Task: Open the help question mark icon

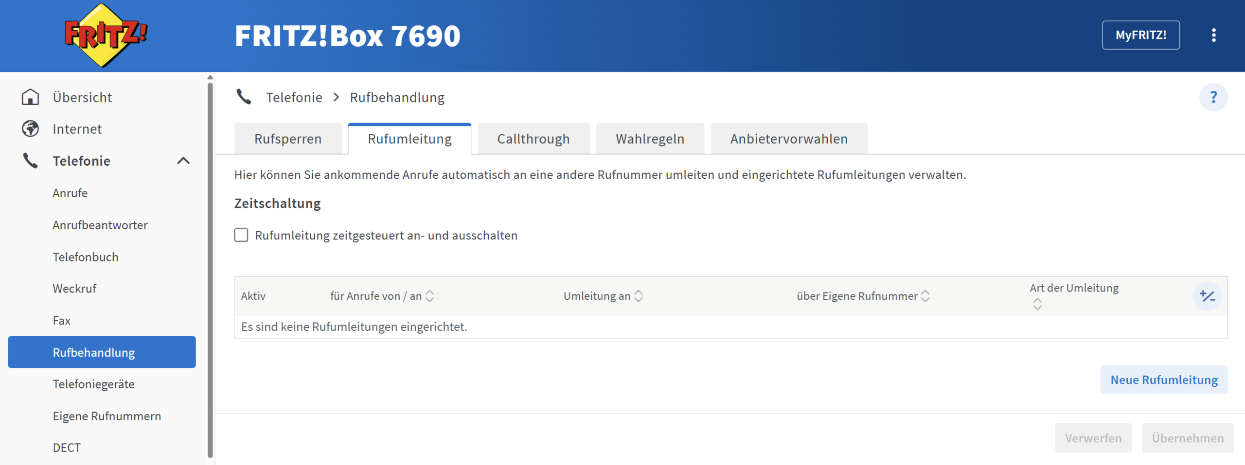Action: 1213,97
